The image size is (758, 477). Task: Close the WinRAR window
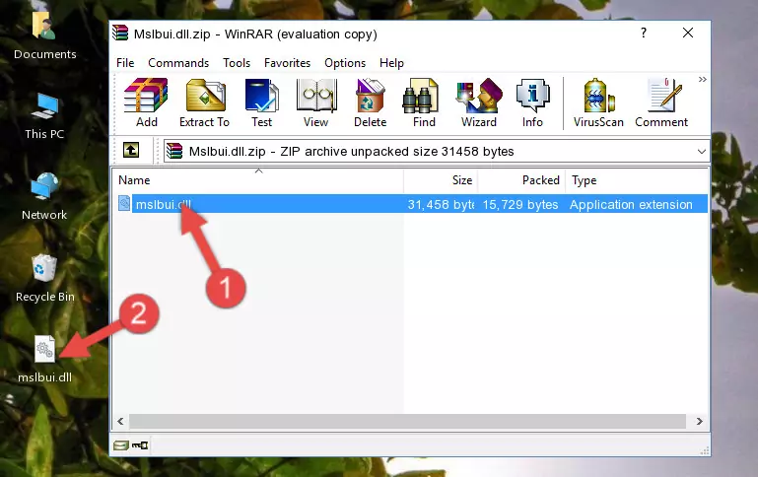click(x=688, y=33)
